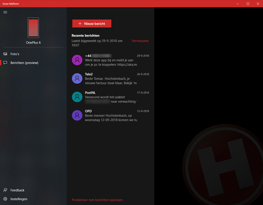Refresh messages with Vernieuwen
263x205 pixels.
tap(140, 41)
